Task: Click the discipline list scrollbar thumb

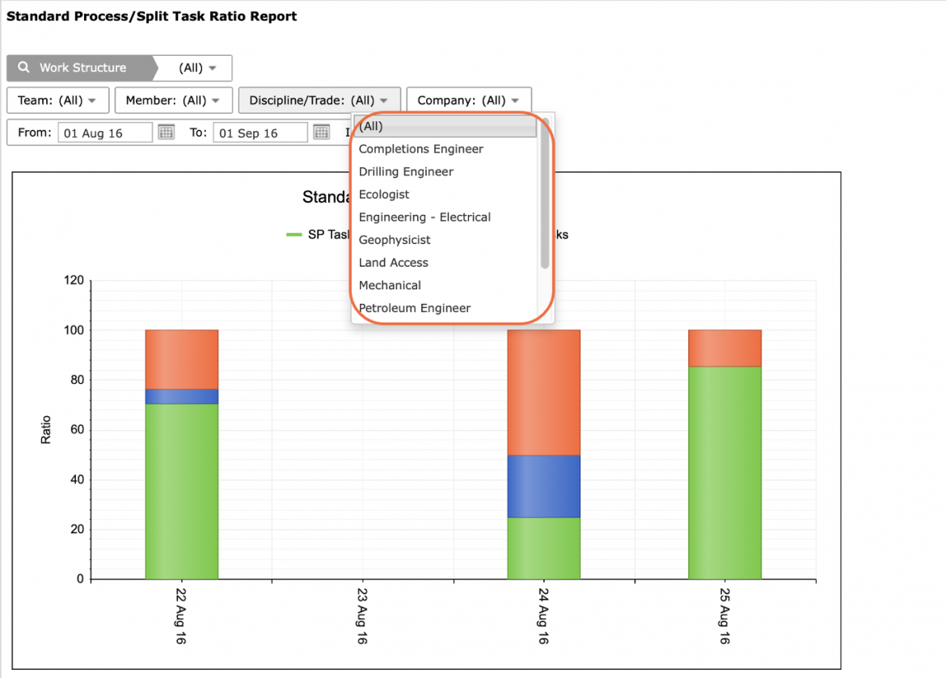Action: (x=545, y=193)
